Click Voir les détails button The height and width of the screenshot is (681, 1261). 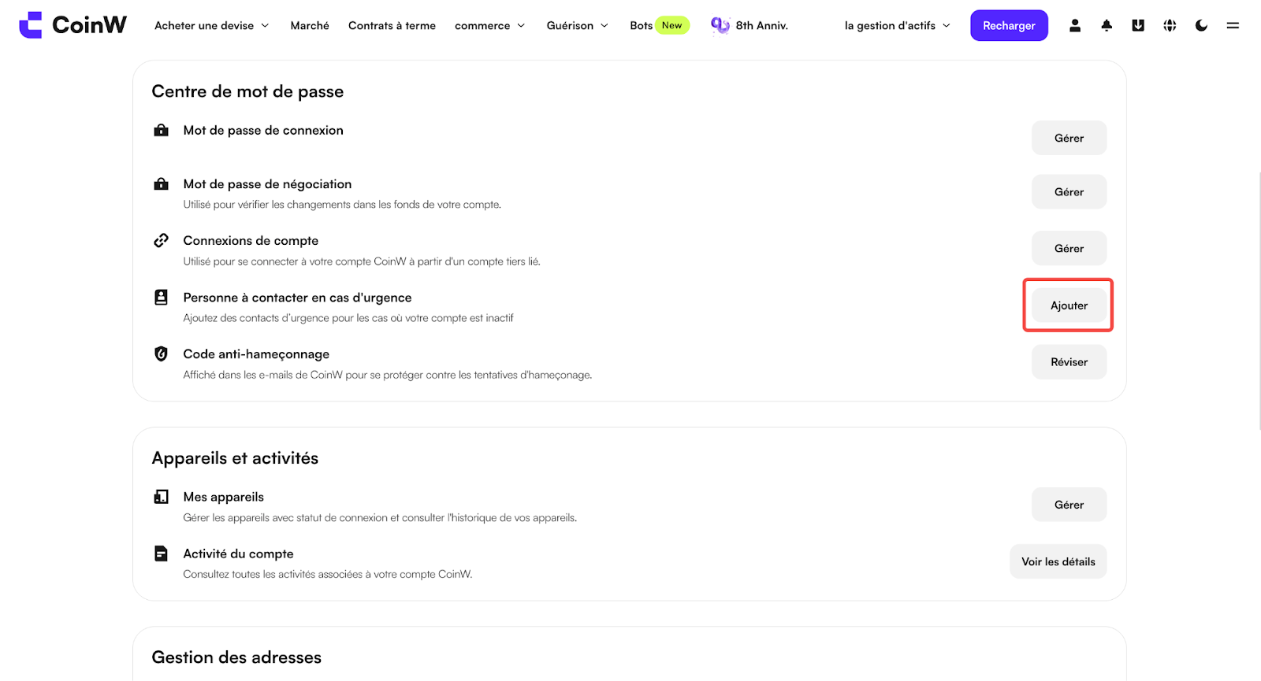click(x=1058, y=561)
